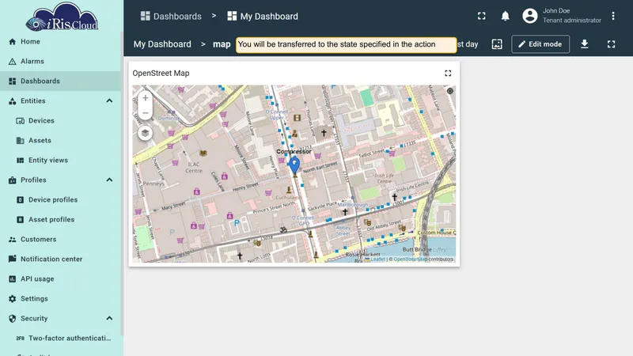Open map layers control
This screenshot has height=356, width=633.
(145, 133)
